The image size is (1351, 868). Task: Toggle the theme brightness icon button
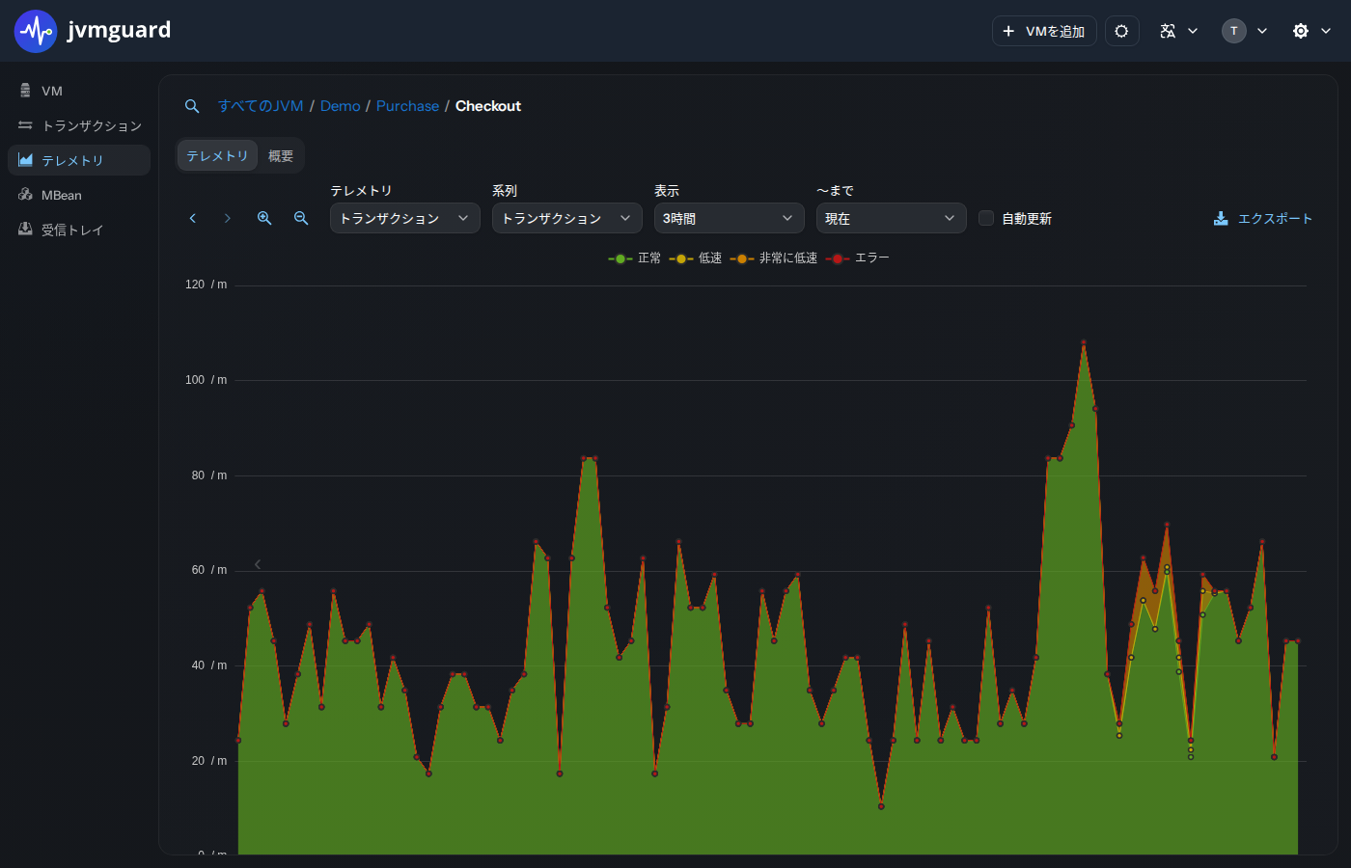[1121, 31]
